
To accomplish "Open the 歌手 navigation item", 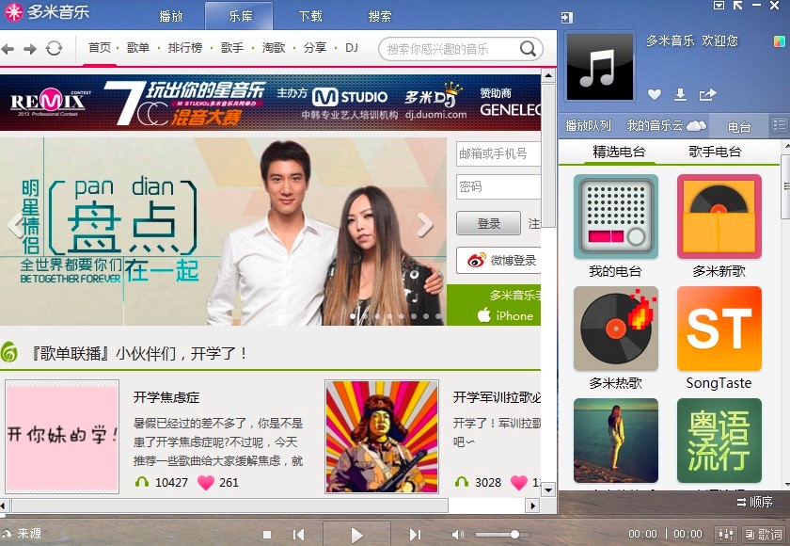I will pyautogui.click(x=232, y=48).
